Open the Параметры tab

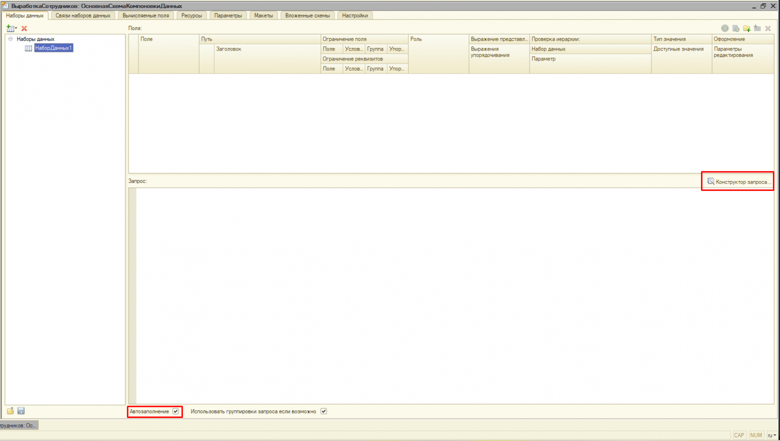228,15
